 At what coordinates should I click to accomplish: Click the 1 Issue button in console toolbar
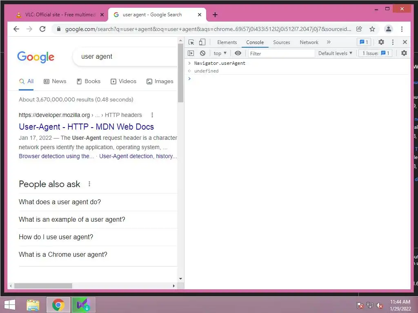tap(376, 53)
